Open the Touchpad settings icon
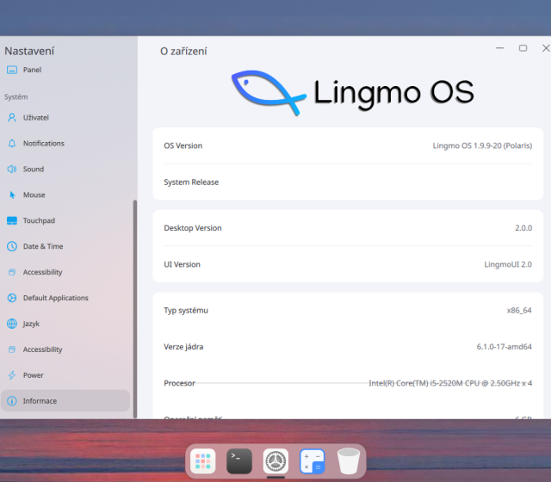This screenshot has height=482, width=551. (12, 220)
